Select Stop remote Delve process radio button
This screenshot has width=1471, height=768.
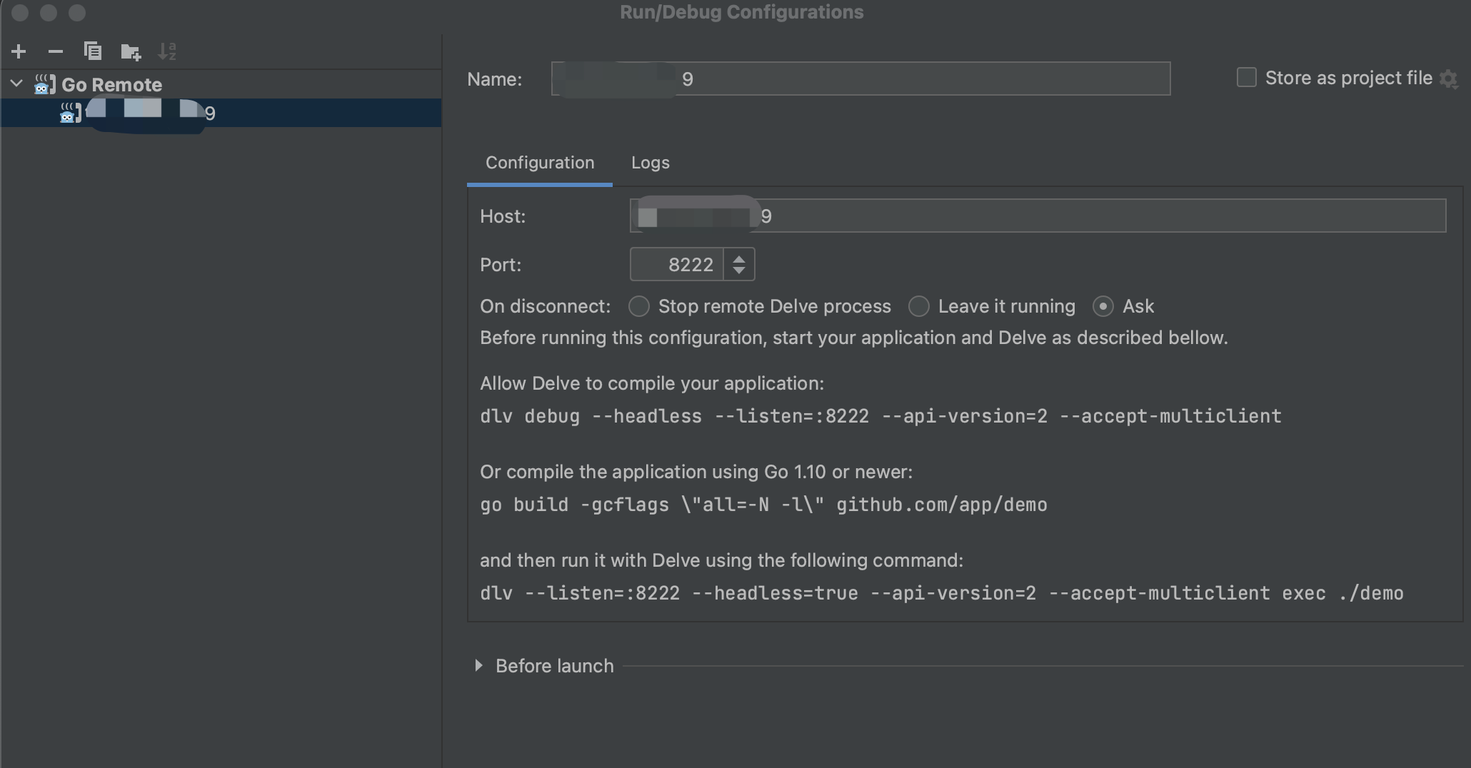639,306
